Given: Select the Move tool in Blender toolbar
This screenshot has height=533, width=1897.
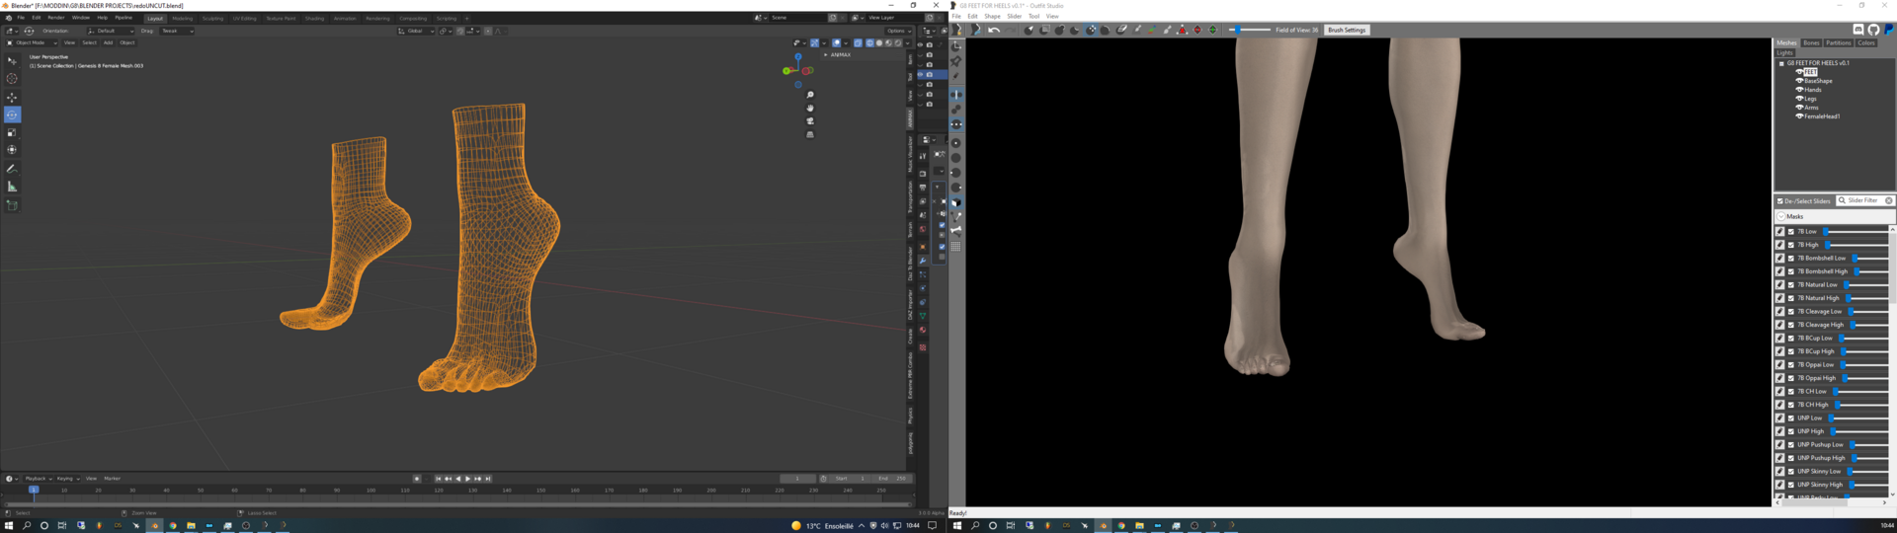Looking at the screenshot, I should tap(12, 97).
